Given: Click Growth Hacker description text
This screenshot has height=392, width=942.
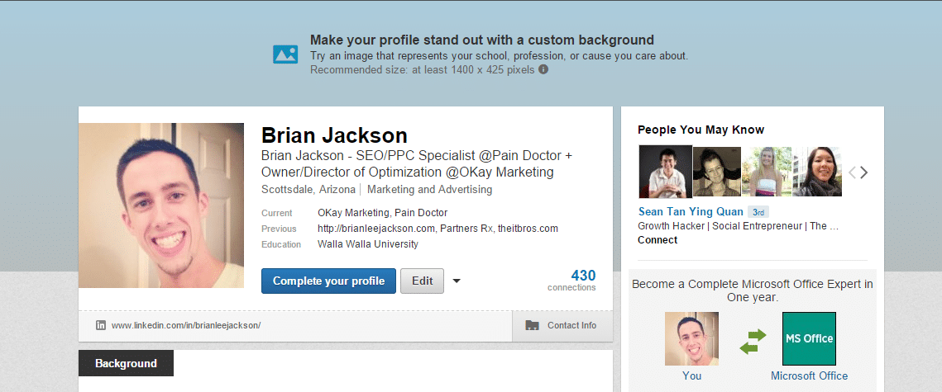Looking at the screenshot, I should pyautogui.click(x=739, y=226).
